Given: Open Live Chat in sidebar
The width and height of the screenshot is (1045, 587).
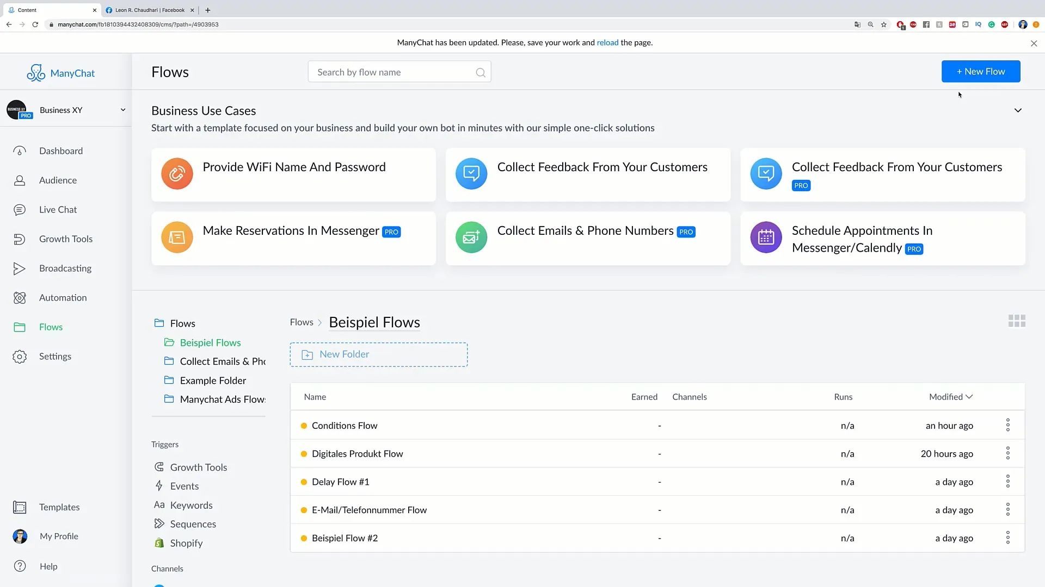Looking at the screenshot, I should point(58,210).
